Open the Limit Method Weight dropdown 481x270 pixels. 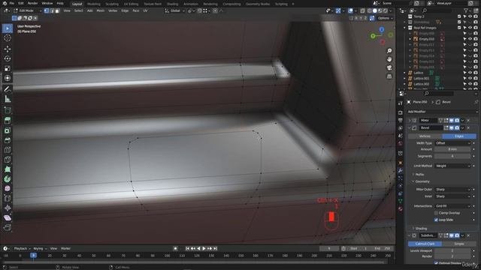pyautogui.click(x=452, y=166)
